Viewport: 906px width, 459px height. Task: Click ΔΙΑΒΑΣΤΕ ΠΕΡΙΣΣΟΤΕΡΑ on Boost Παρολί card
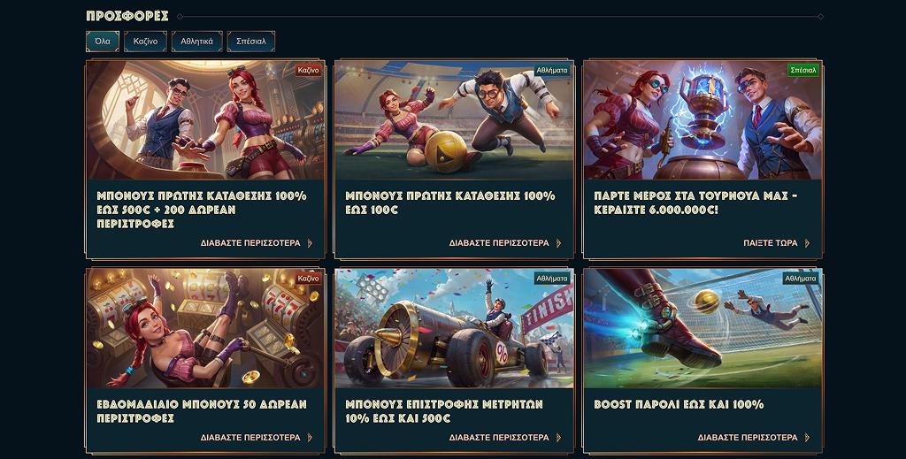pos(747,438)
